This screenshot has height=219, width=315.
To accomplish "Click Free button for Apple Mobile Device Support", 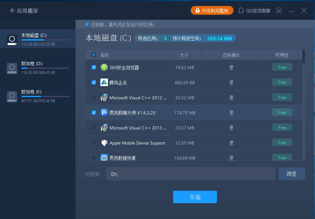I will click(282, 143).
